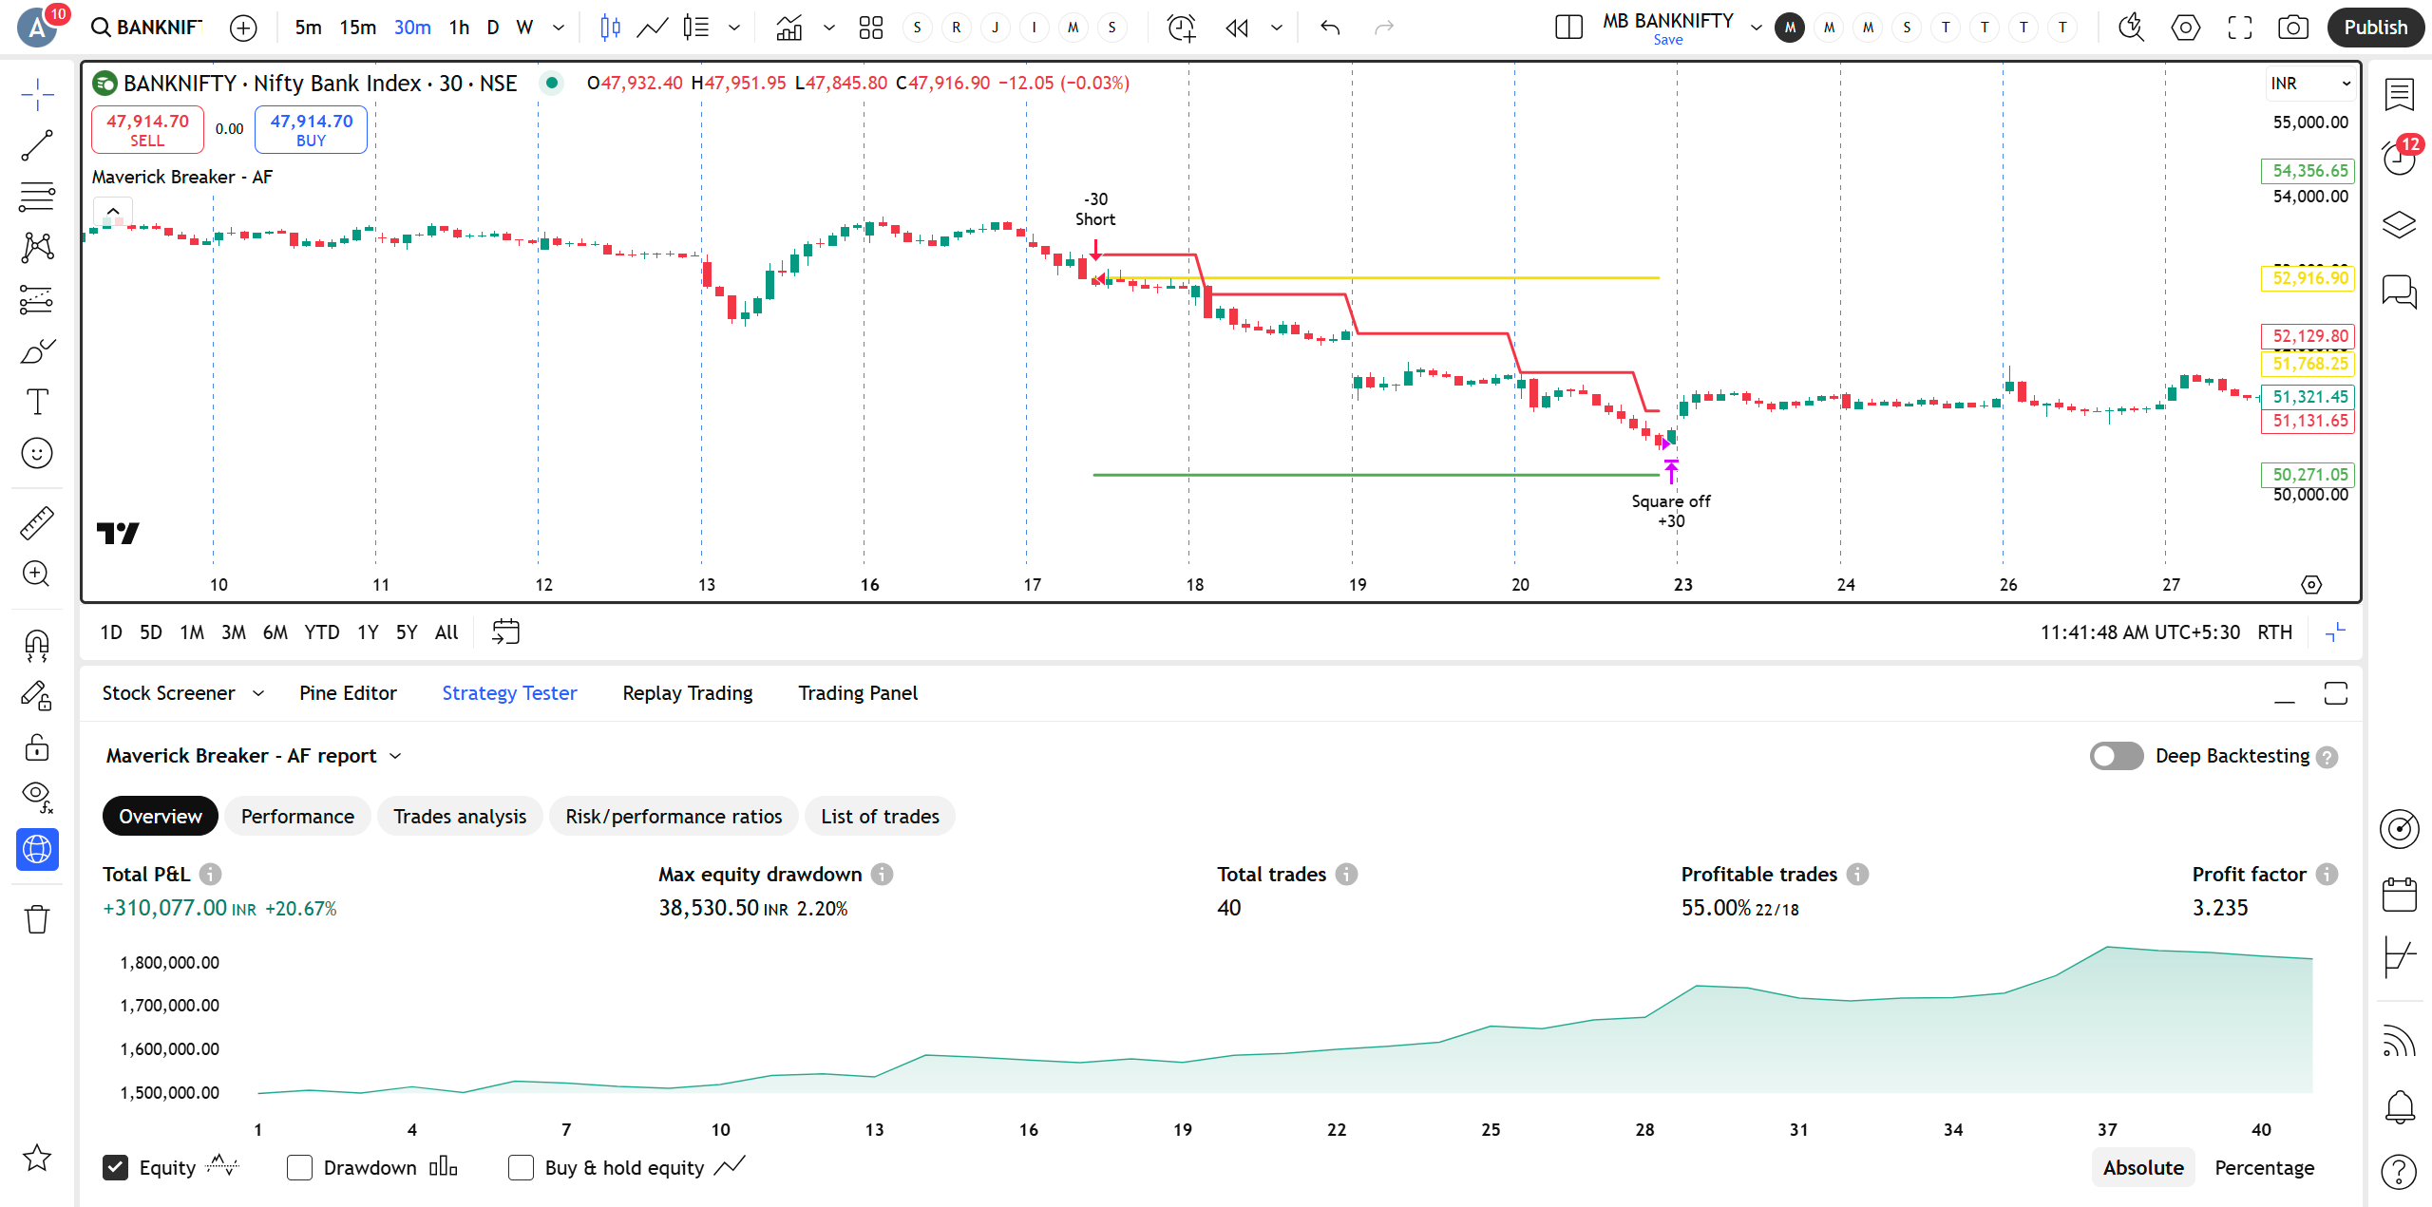Open the patterns drawing tool
Screen dimensions: 2432x1207
pos(37,248)
